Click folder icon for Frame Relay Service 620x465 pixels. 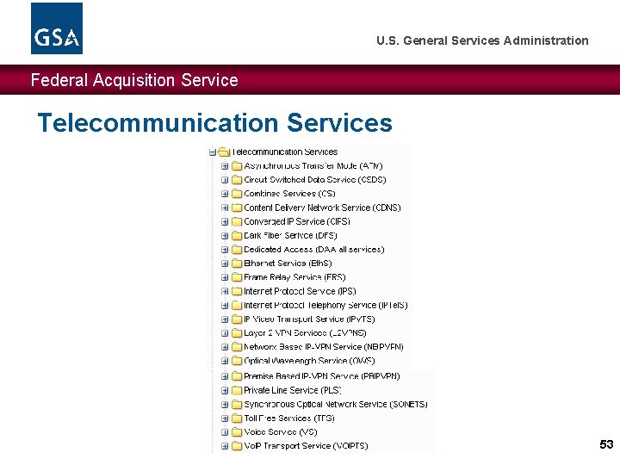236,277
